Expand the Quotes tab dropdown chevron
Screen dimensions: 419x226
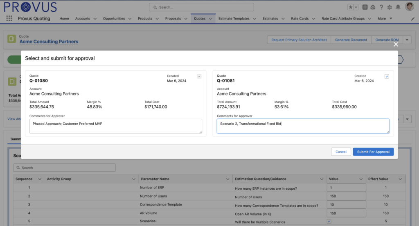pos(211,18)
